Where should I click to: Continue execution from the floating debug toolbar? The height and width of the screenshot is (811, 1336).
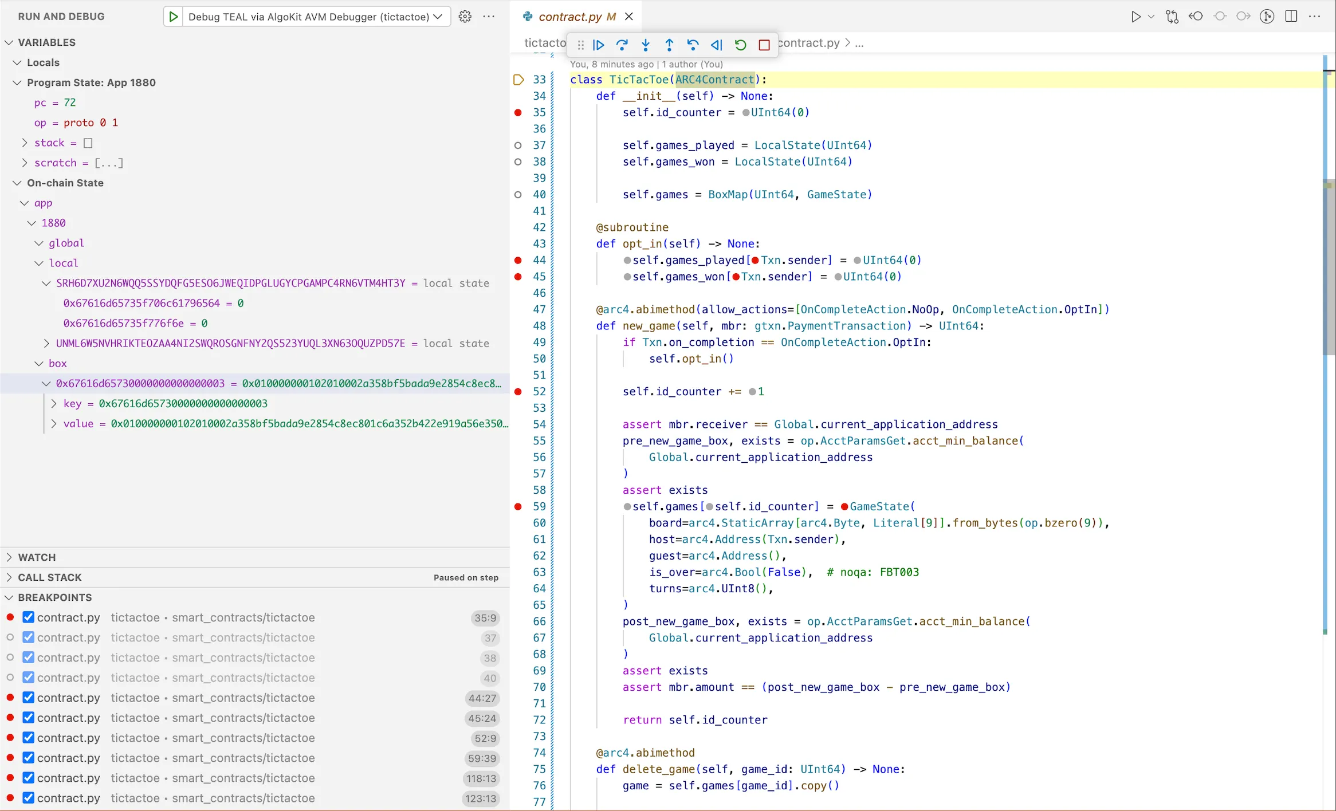coord(598,45)
